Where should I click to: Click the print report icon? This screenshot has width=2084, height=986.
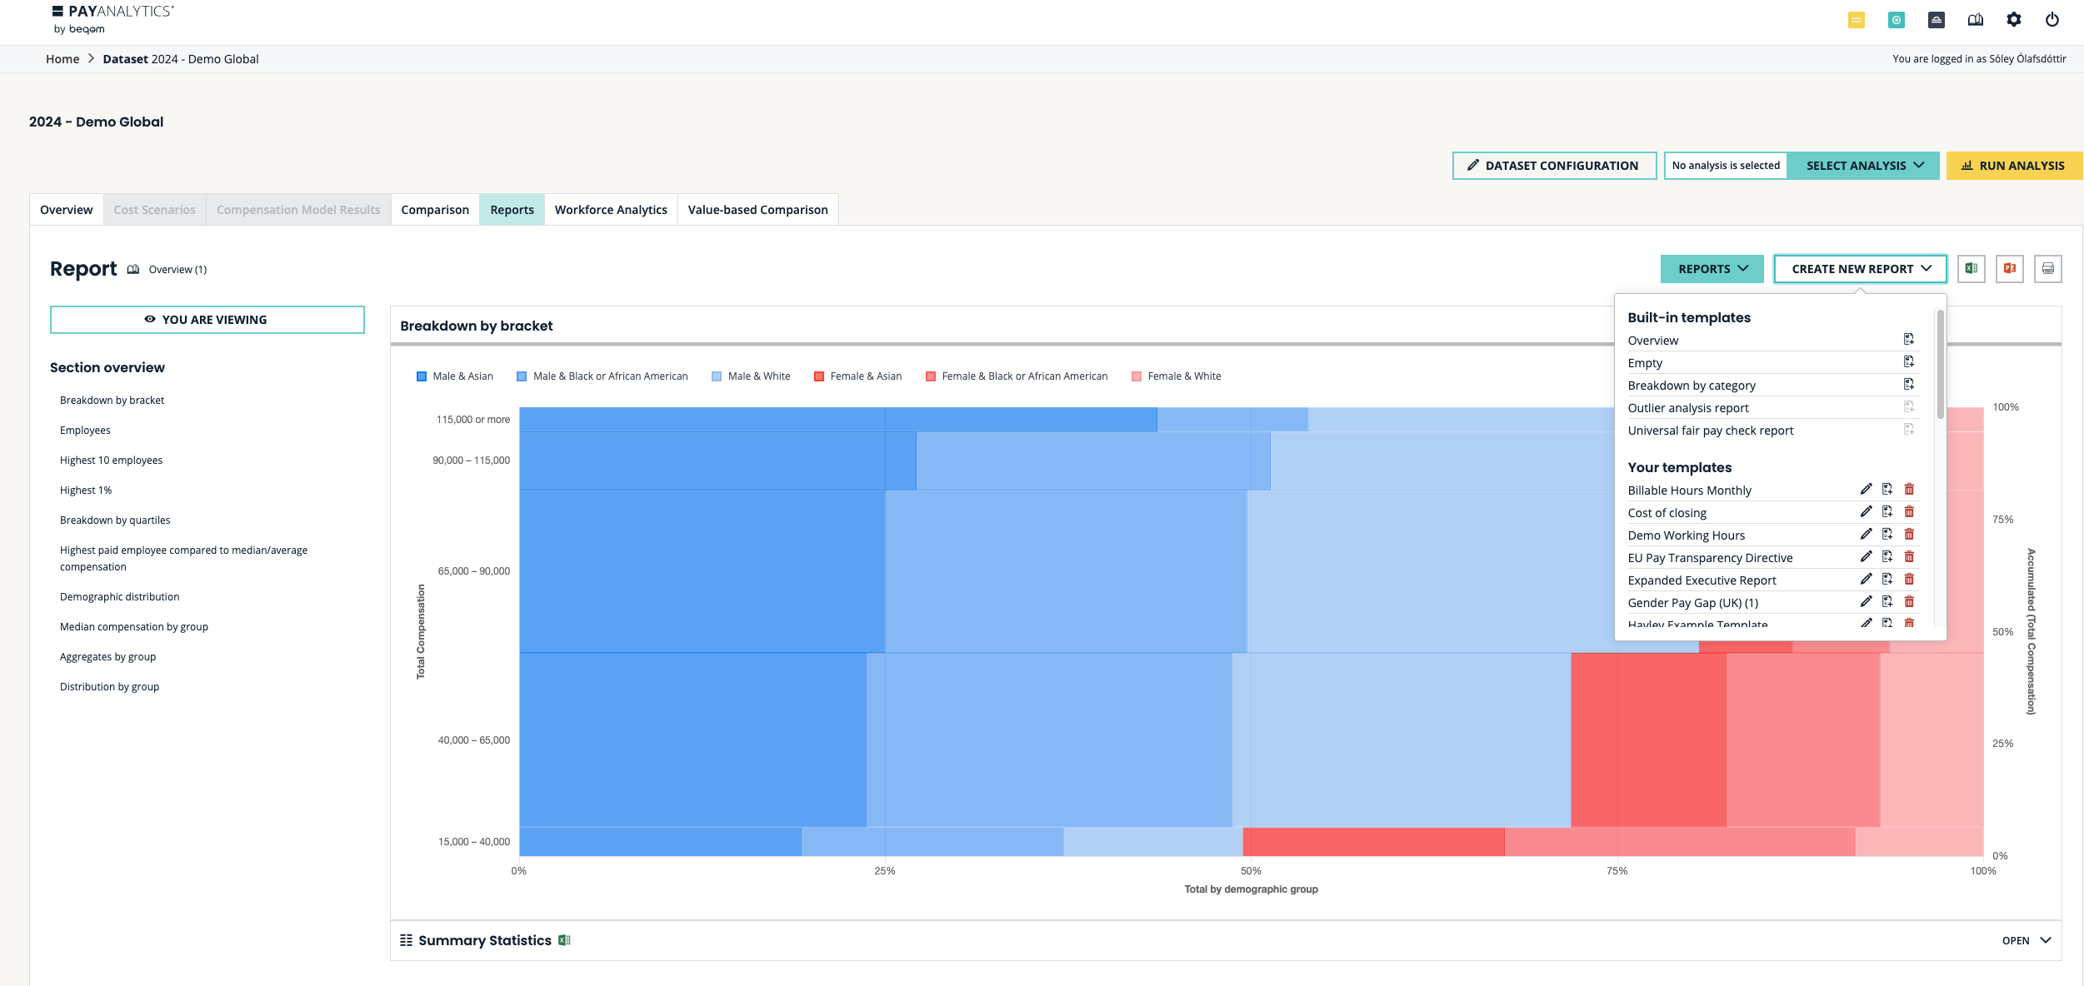(x=2047, y=269)
